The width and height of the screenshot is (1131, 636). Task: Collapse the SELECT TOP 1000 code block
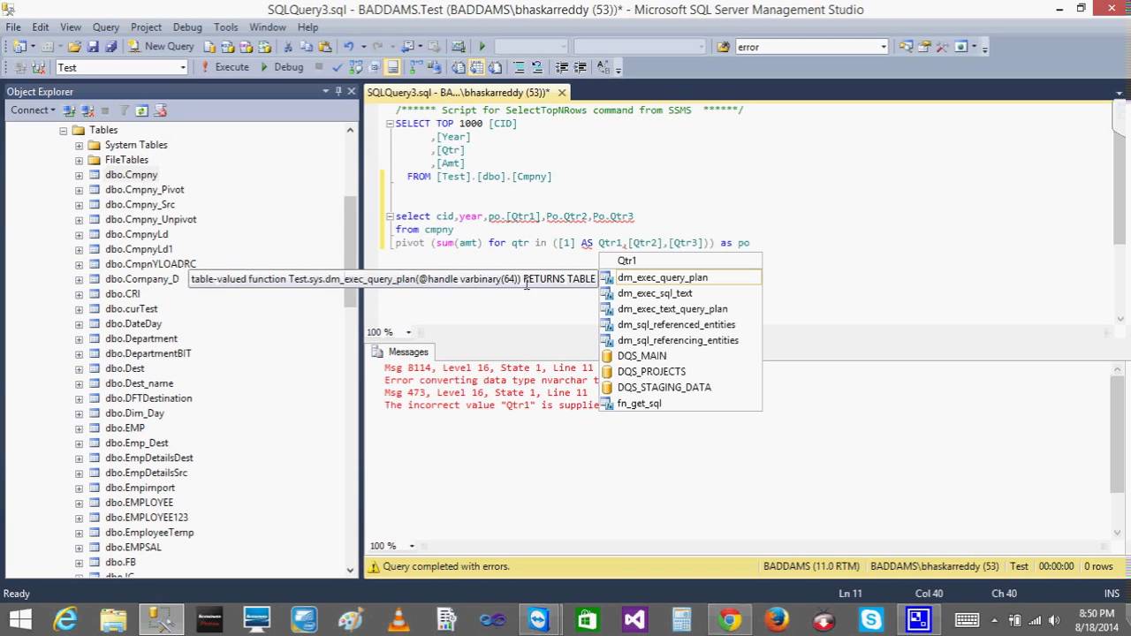tap(390, 124)
